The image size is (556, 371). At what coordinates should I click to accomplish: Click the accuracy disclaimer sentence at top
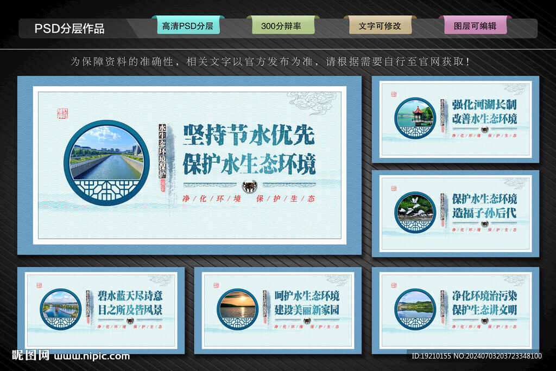click(270, 62)
